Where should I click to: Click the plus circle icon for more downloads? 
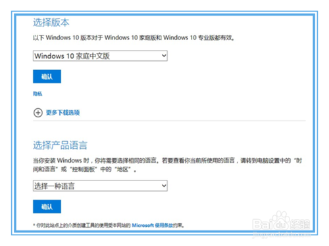[38, 113]
